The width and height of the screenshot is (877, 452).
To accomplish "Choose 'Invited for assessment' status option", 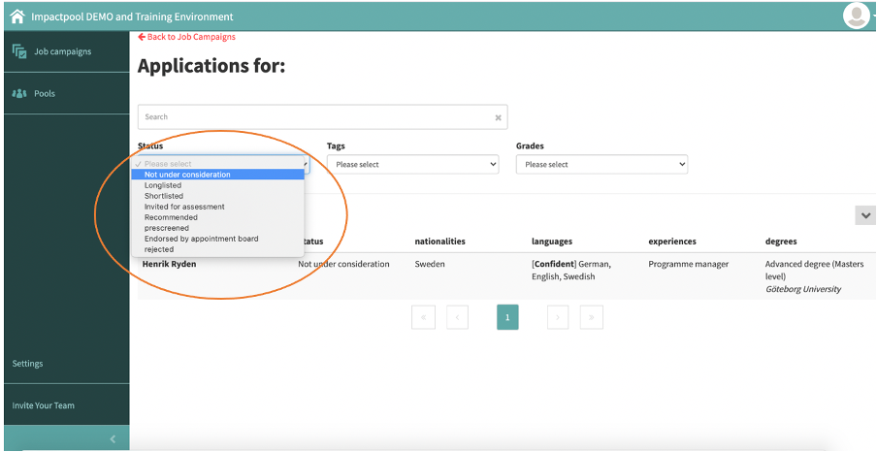I will 217,207.
